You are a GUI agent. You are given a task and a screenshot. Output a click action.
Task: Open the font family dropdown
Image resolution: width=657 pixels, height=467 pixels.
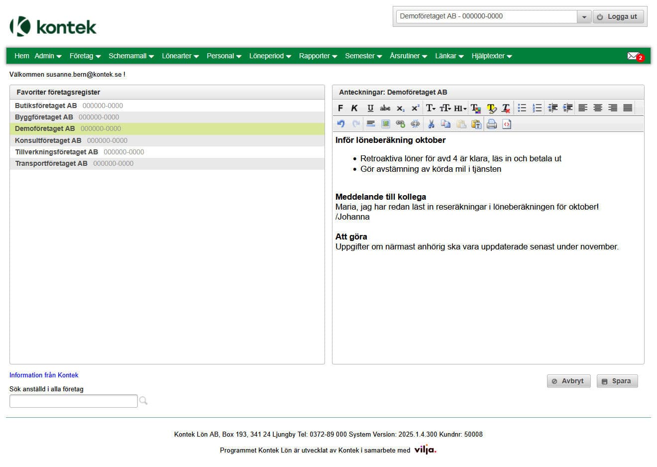click(x=431, y=108)
